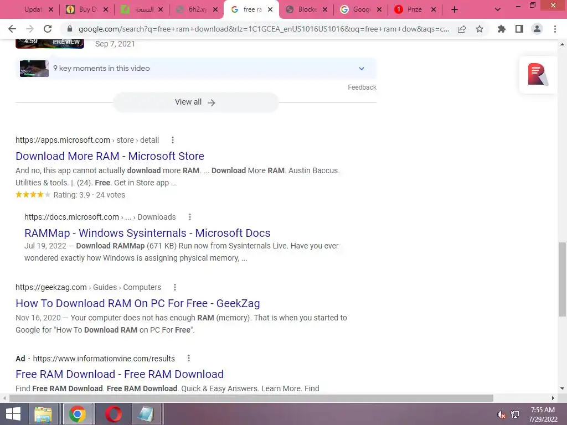Go back to the previous page

tap(12, 29)
